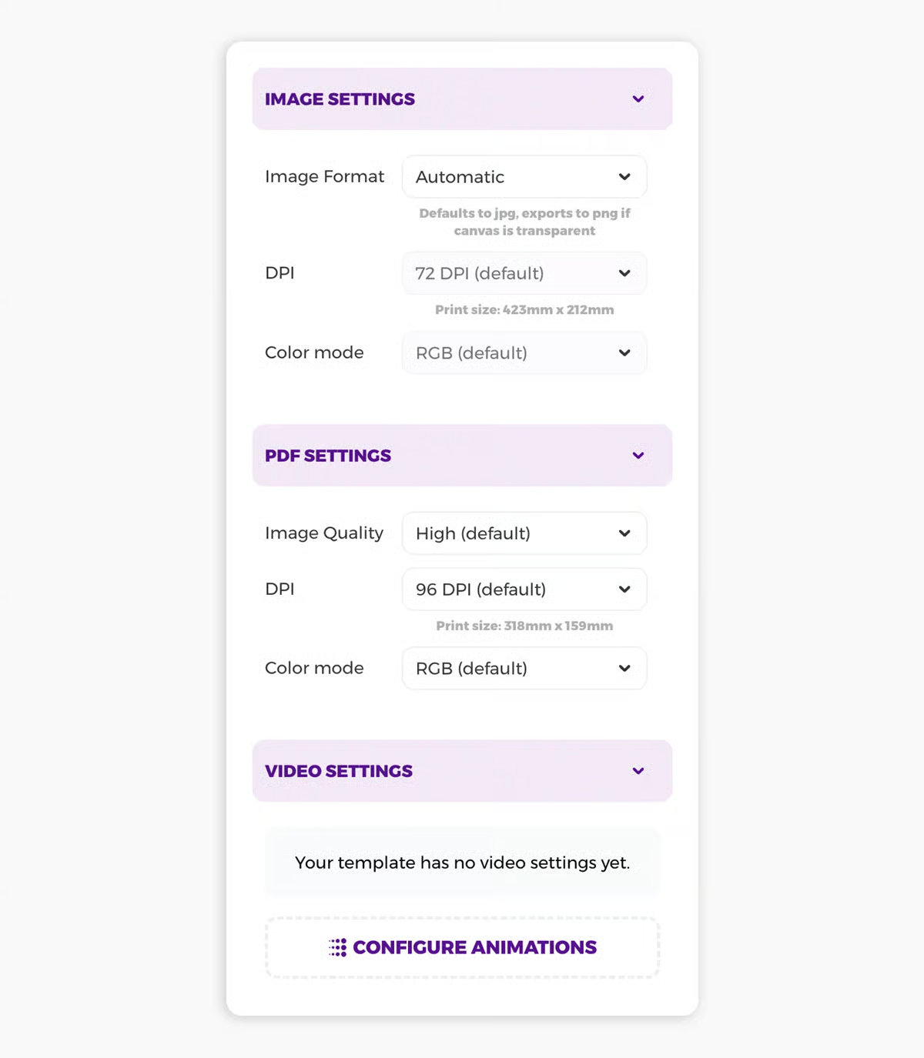Click the arrow icon in 96 DPI selector

pos(624,589)
